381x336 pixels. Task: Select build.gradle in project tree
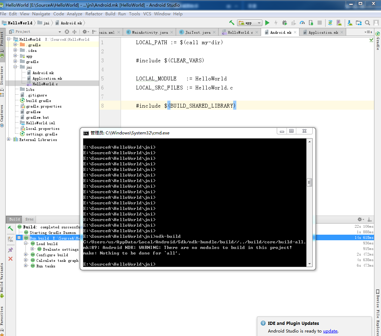(x=38, y=101)
